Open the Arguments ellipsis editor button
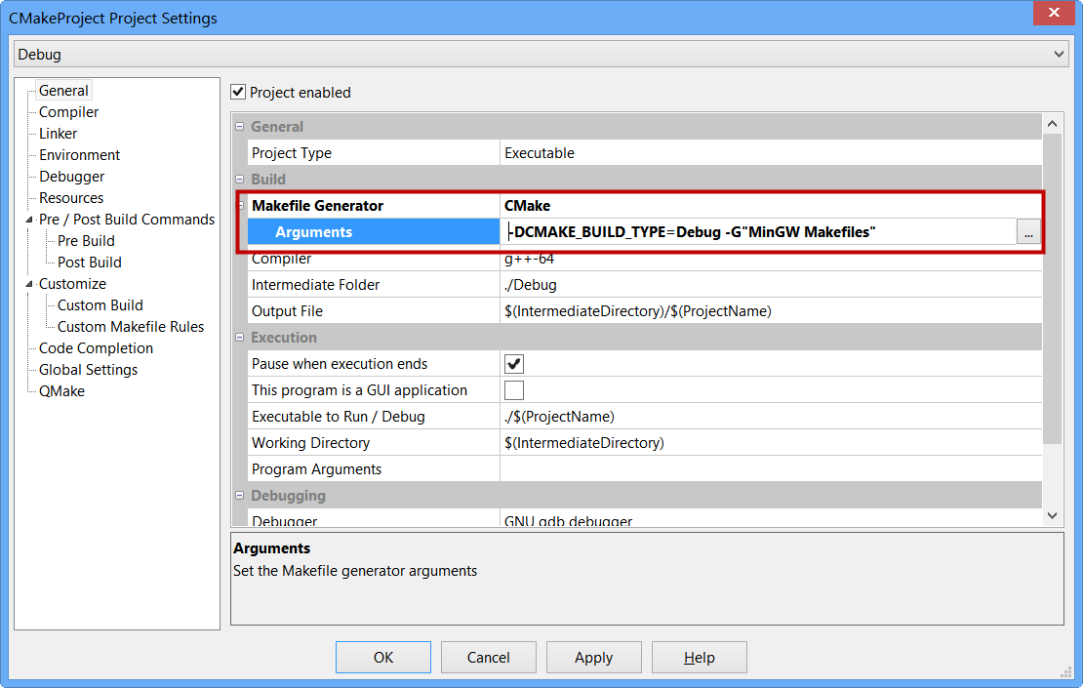Screen dimensions: 1083x688 pyautogui.click(x=1028, y=232)
